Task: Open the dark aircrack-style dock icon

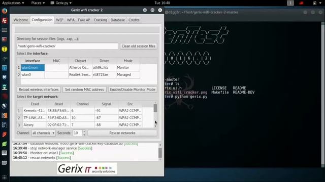Action: (x=5, y=59)
